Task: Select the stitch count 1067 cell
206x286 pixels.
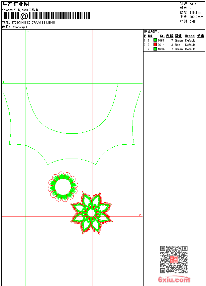Action: 161,41
